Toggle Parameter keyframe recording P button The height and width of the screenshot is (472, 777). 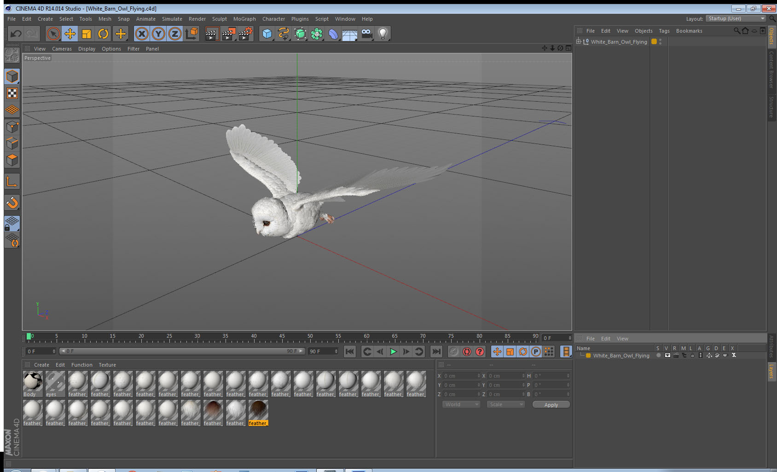[x=536, y=351]
